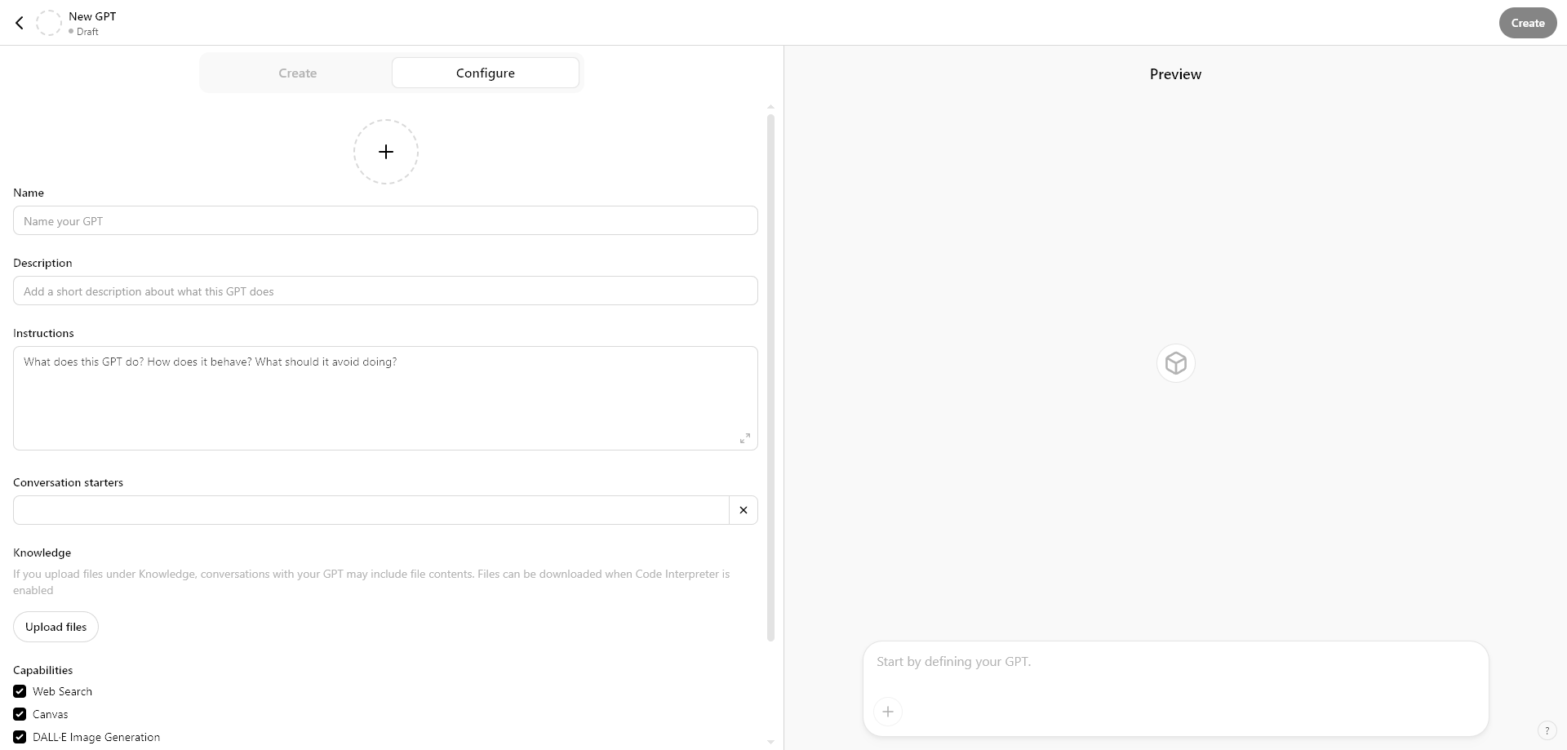
Task: Click the back arrow icon
Action: 20,23
